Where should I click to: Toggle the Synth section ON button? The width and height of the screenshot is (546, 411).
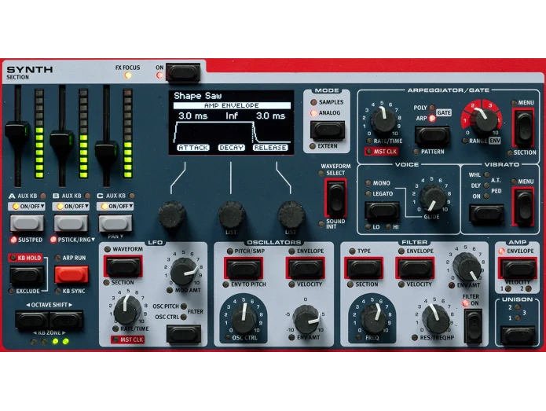tap(183, 72)
